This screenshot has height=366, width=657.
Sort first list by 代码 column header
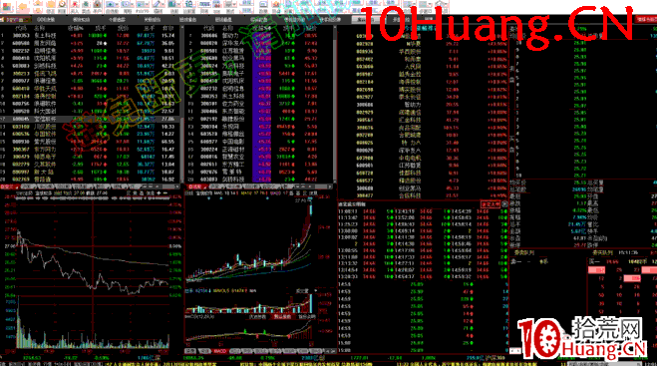point(21,29)
